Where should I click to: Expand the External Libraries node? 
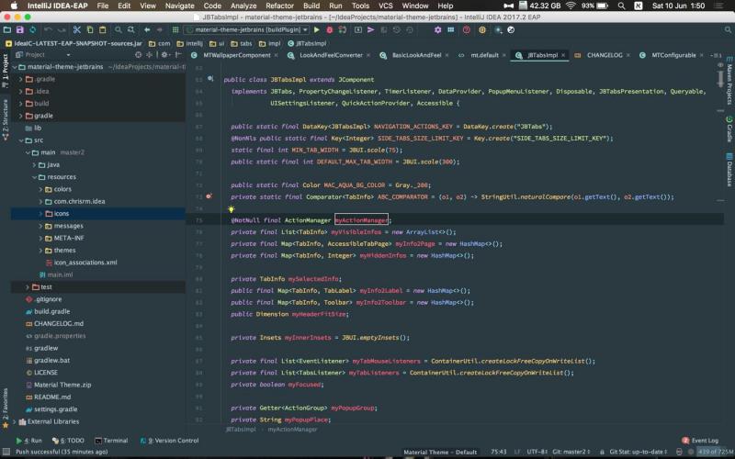click(14, 421)
